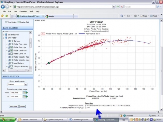Open the Edit menu

(9, 11)
